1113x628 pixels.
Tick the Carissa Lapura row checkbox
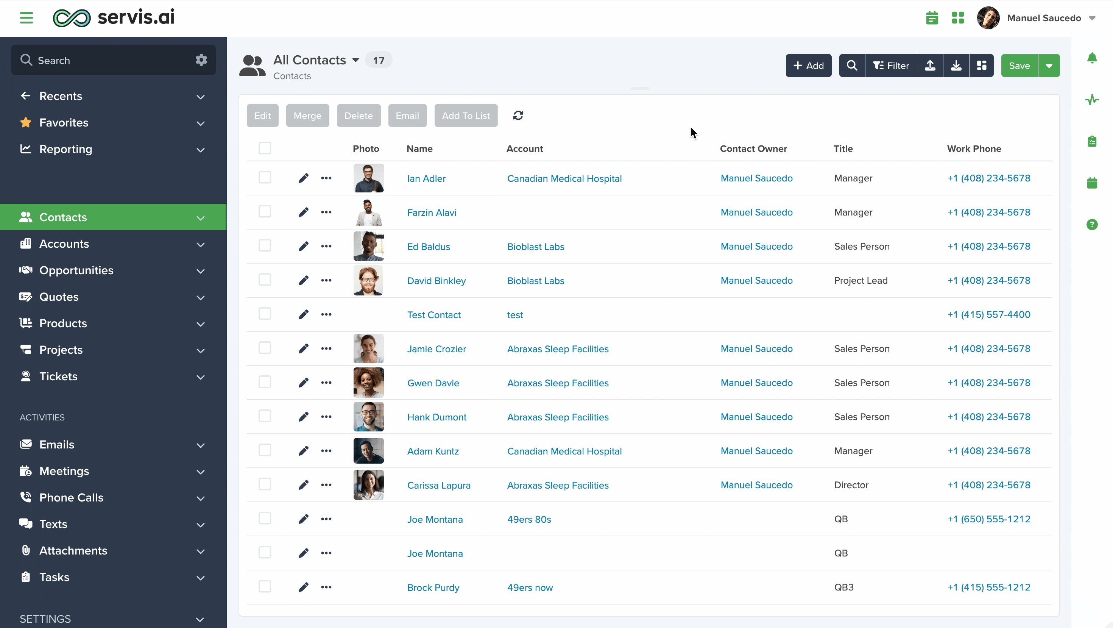coord(264,484)
